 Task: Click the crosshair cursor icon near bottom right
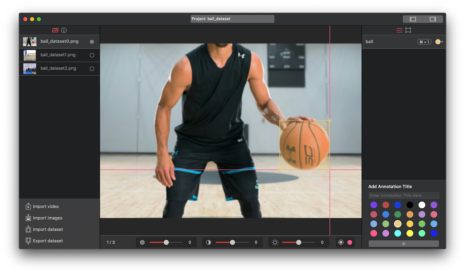pyautogui.click(x=340, y=242)
